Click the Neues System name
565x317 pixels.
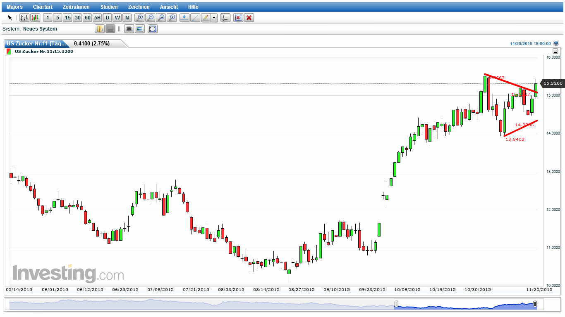(40, 29)
